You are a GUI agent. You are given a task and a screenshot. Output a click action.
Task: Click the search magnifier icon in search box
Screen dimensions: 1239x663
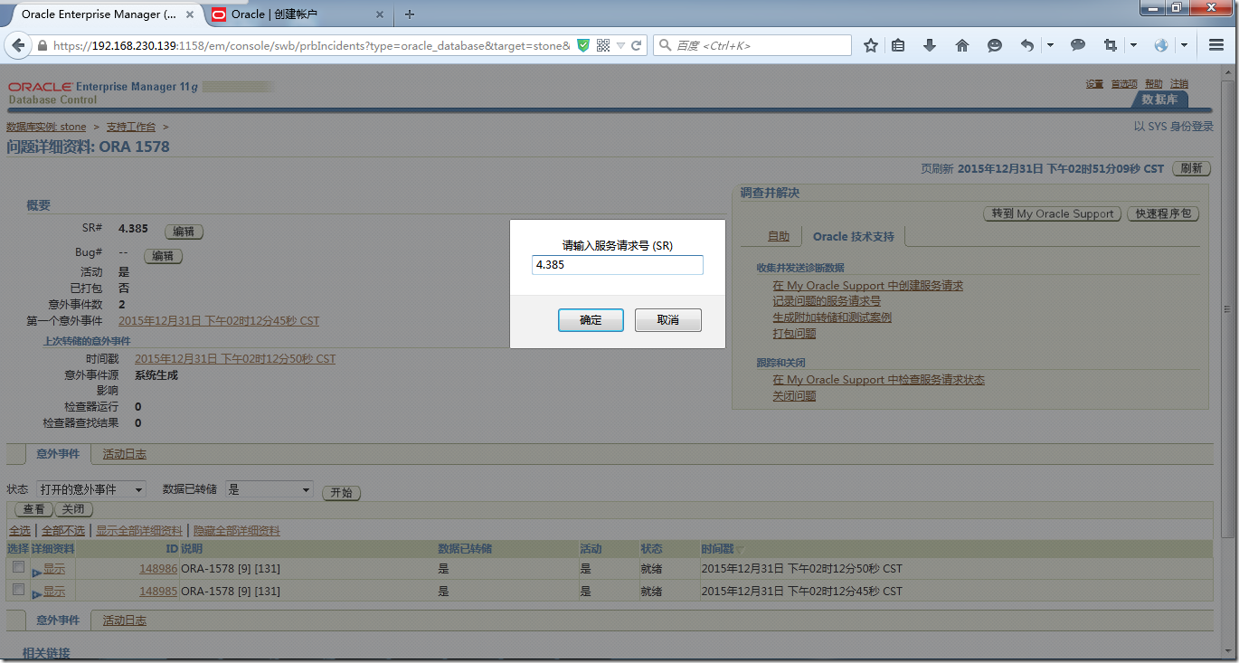point(665,45)
